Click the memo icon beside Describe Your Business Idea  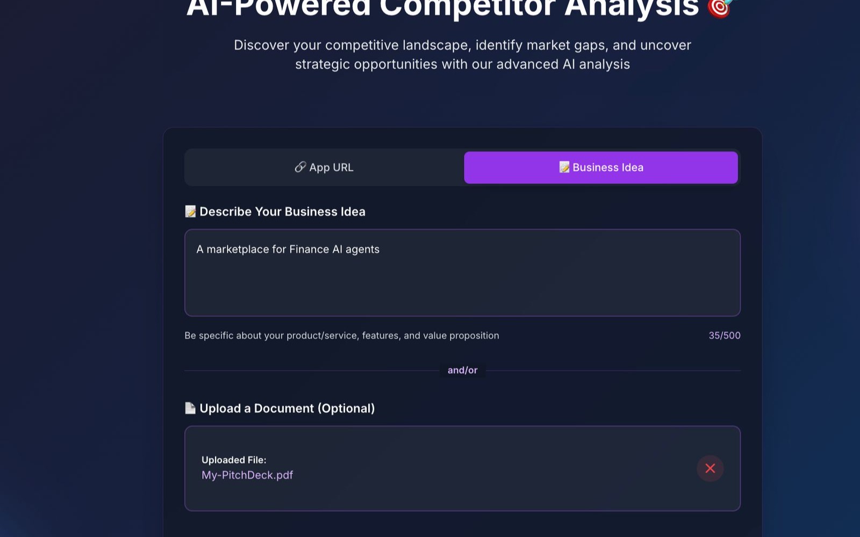tap(190, 211)
